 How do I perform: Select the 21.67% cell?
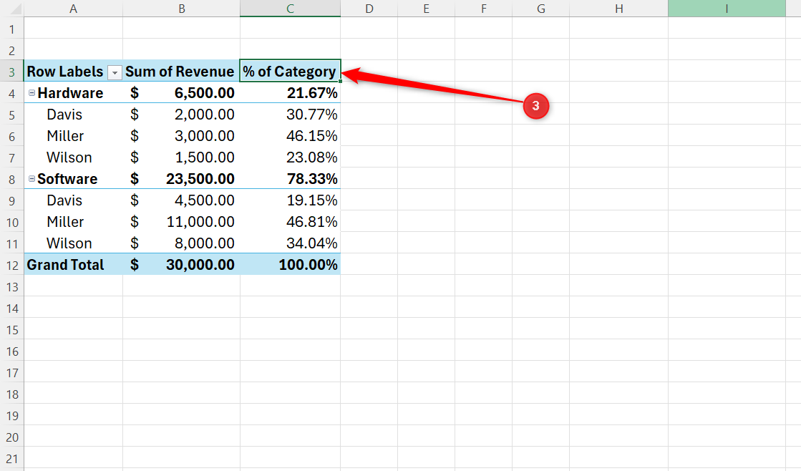click(x=290, y=93)
